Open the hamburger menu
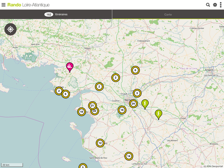The height and width of the screenshot is (168, 224). 3,5
